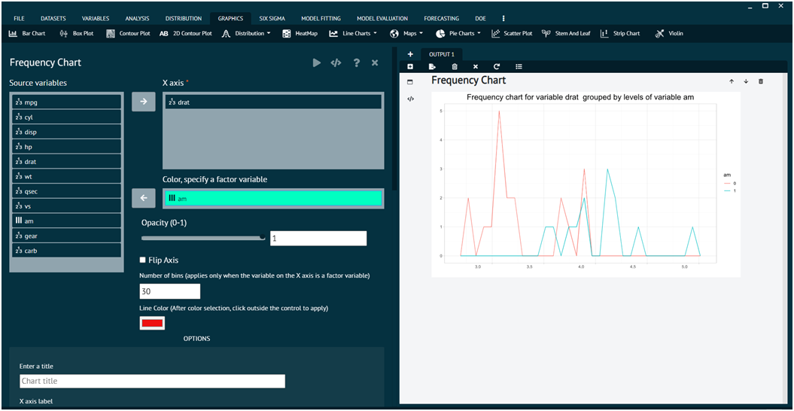
Task: Select mpg in Source variables
Action: click(x=66, y=102)
